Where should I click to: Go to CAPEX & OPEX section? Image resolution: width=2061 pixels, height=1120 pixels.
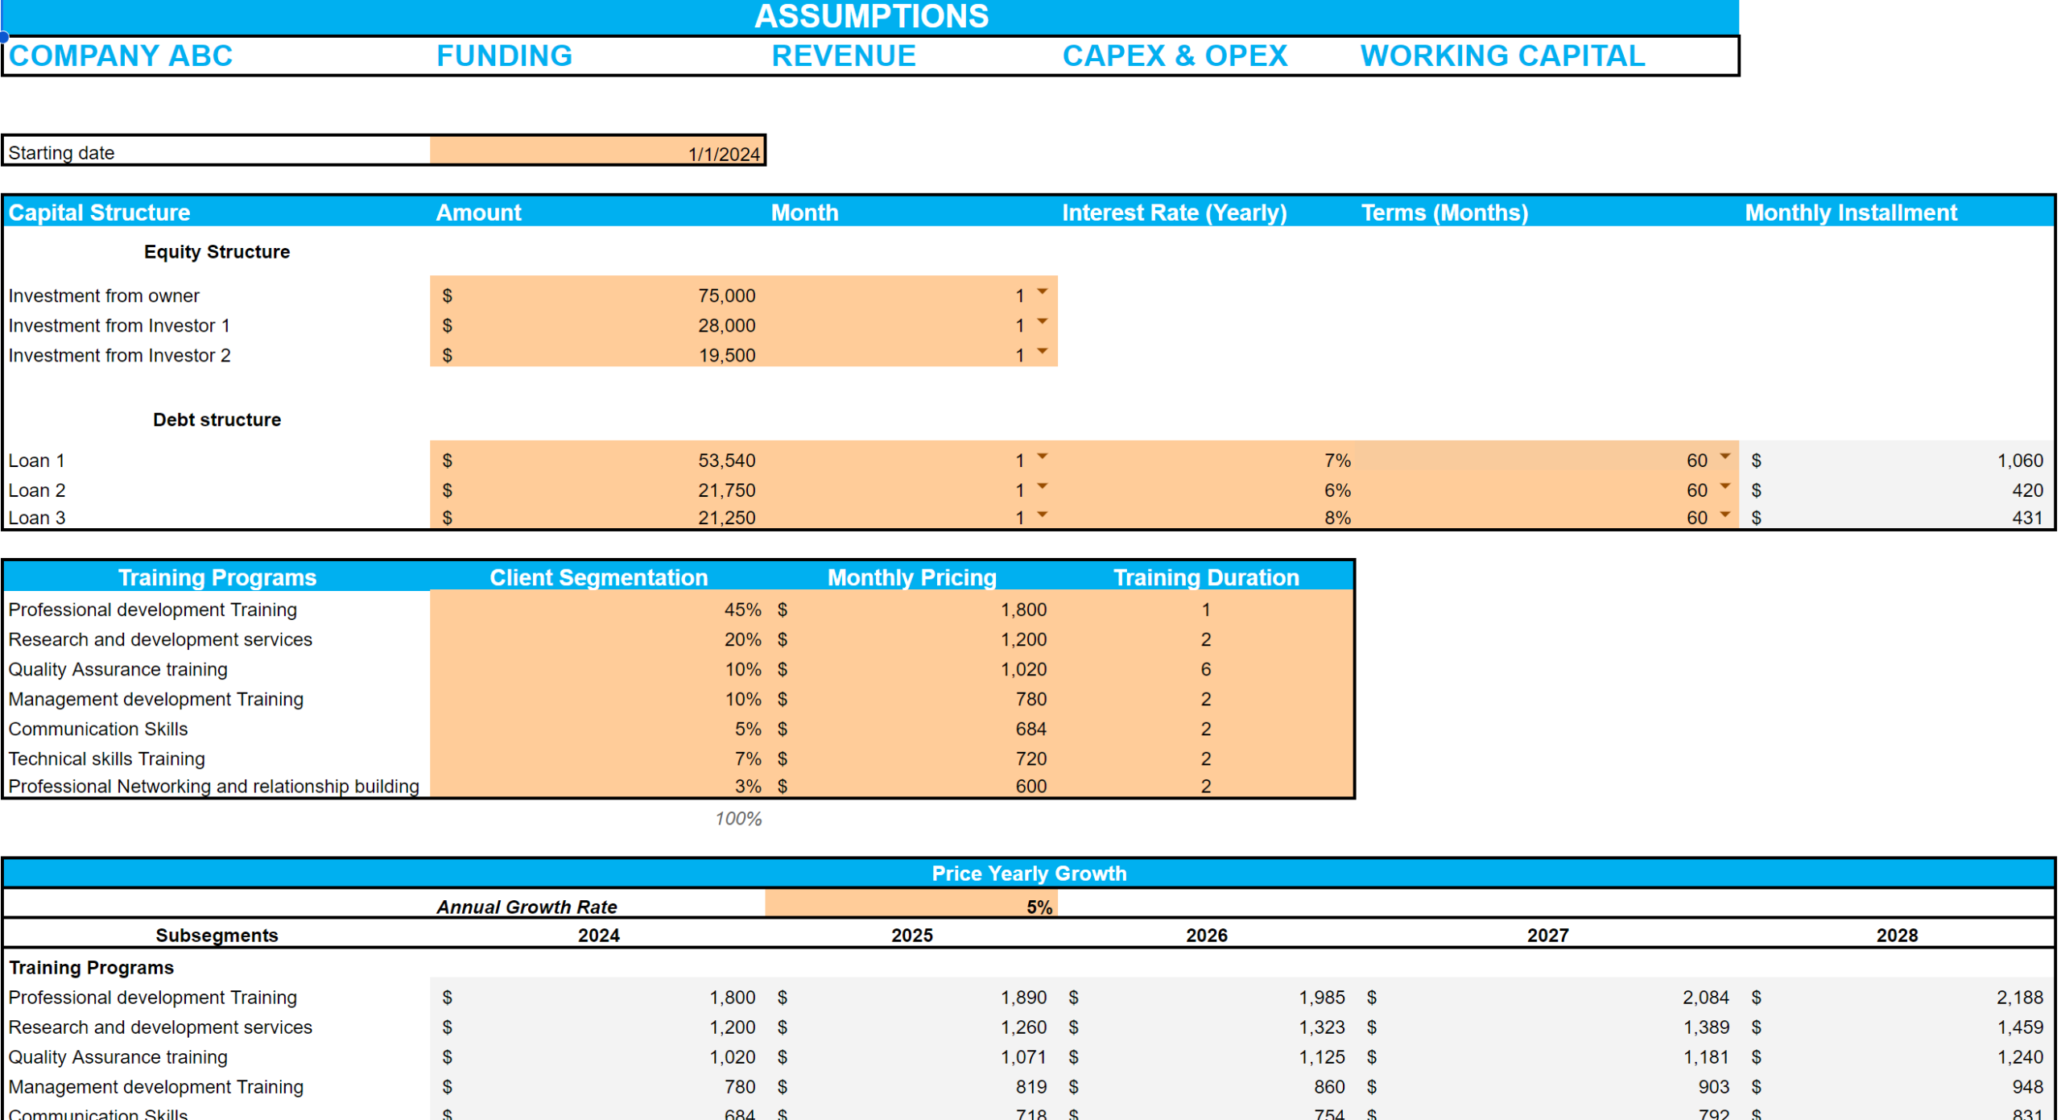pos(1174,56)
